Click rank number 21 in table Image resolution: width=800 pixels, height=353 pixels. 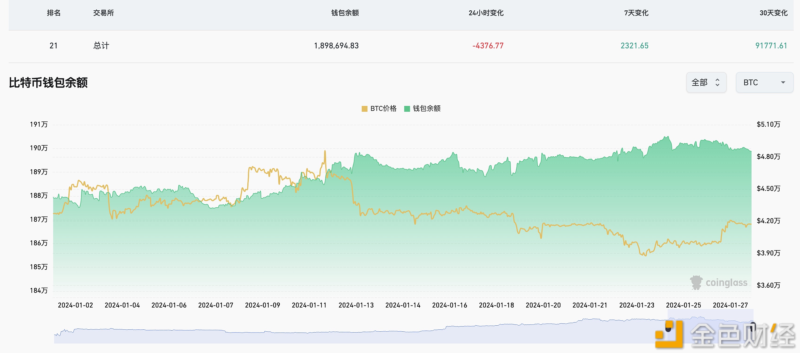(53, 46)
